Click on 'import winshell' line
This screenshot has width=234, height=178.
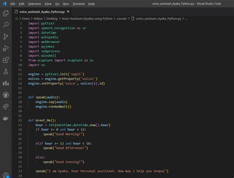[42, 56]
